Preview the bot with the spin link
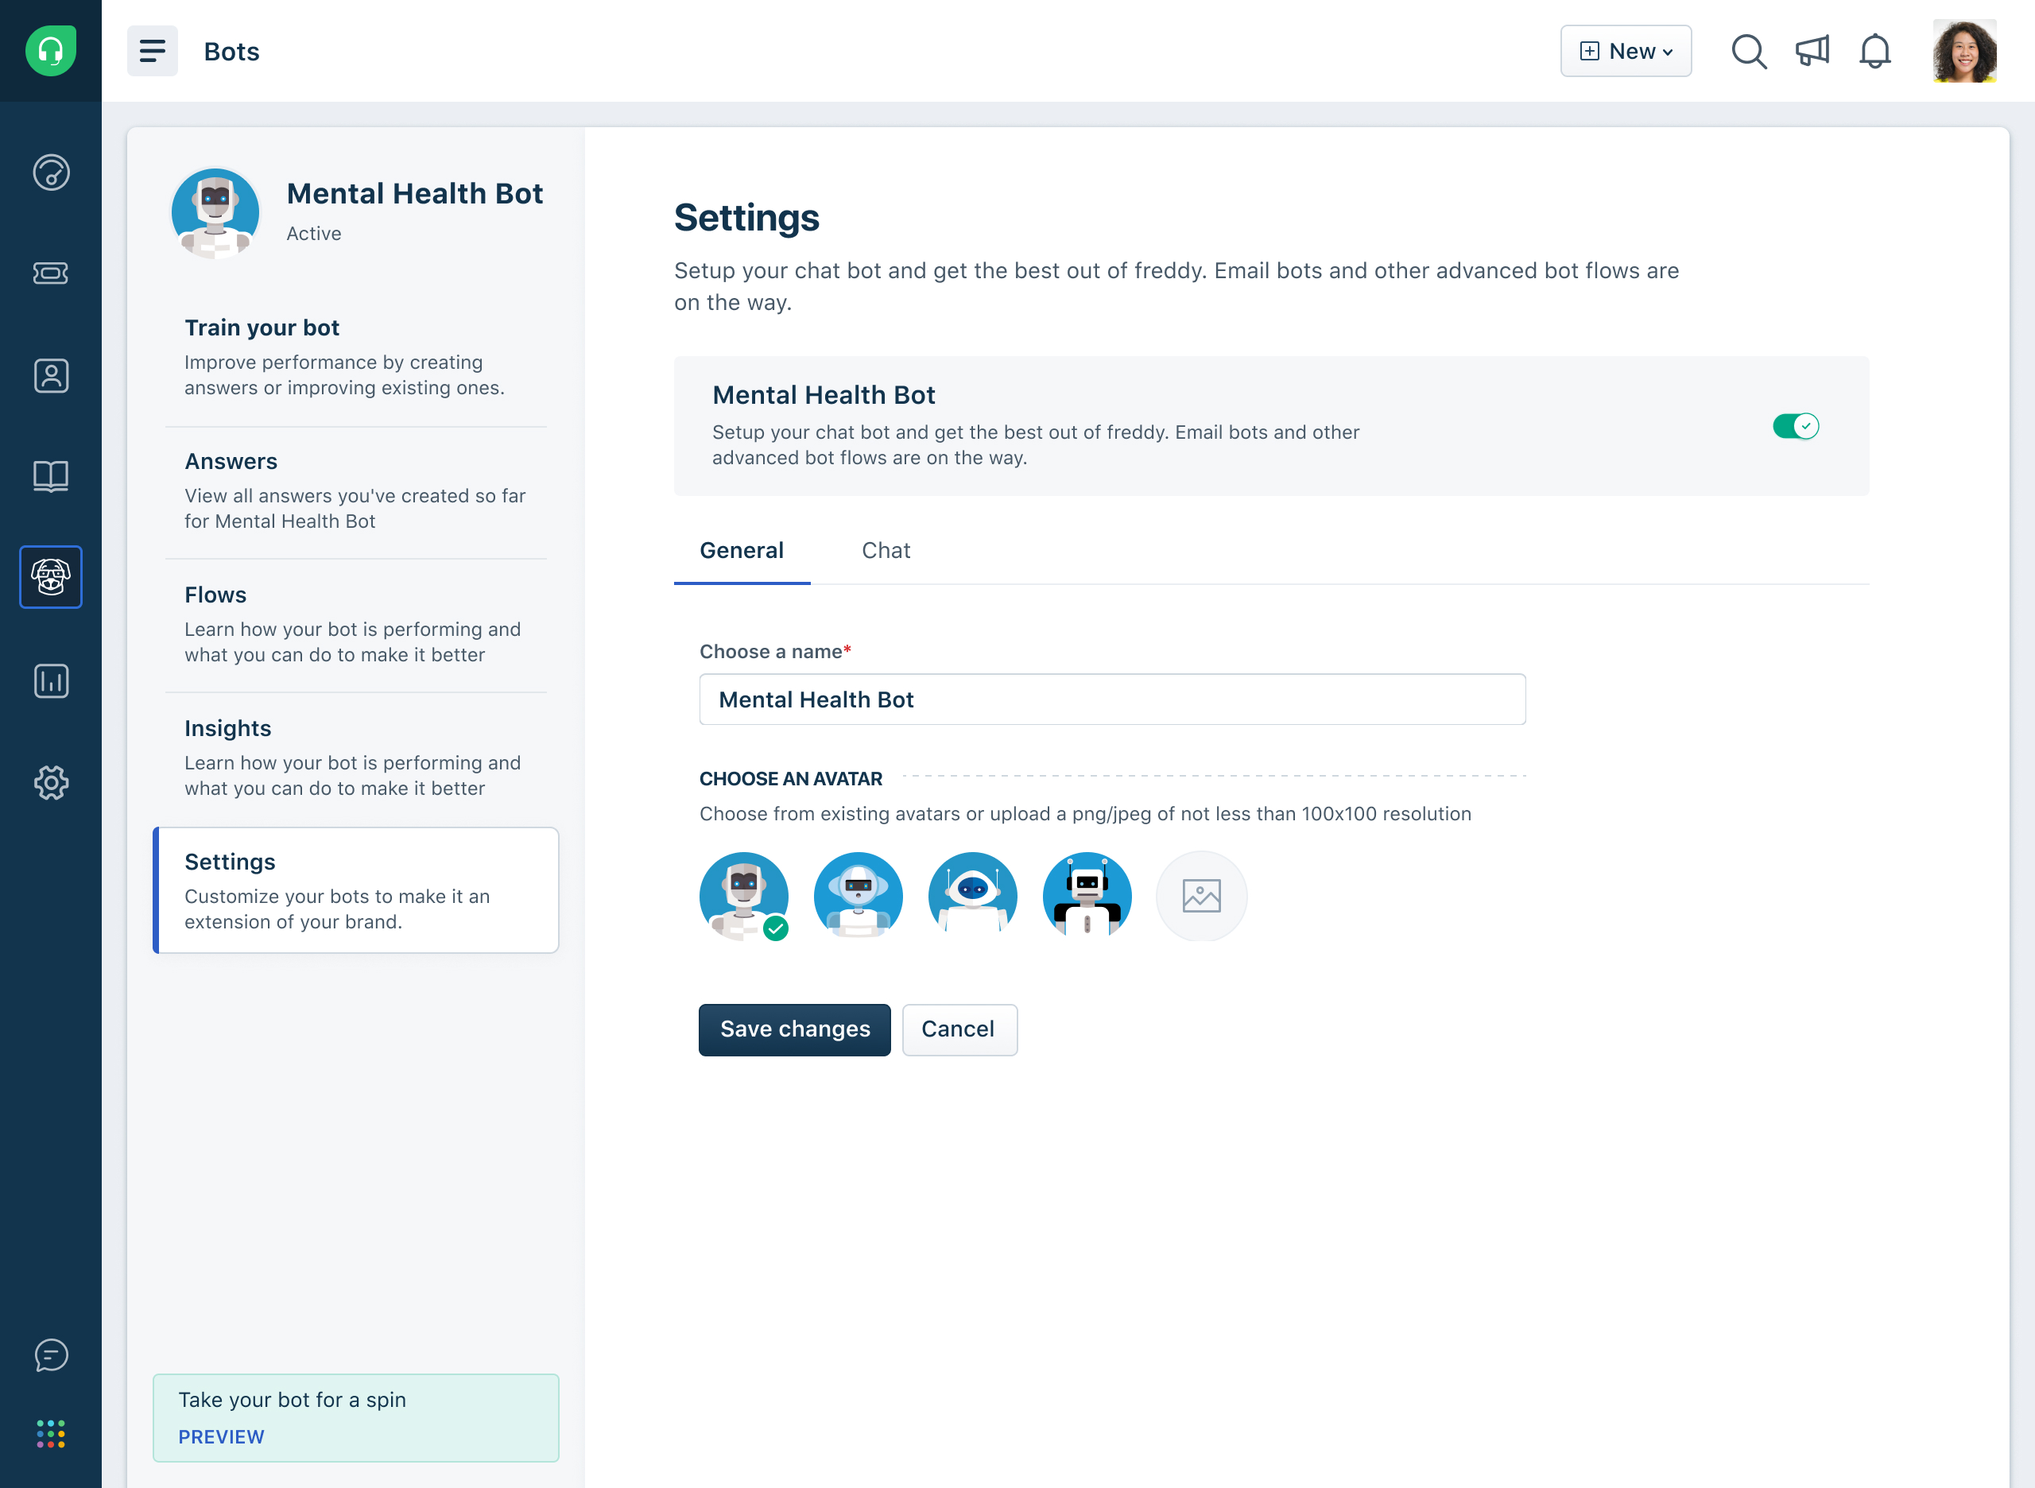 point(221,1436)
